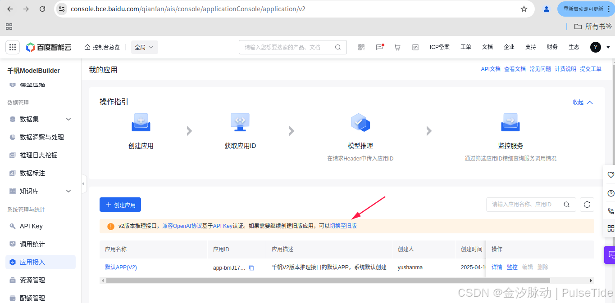Click the 监控服务 guide step icon
Image resolution: width=615 pixels, height=303 pixels.
[x=510, y=122]
